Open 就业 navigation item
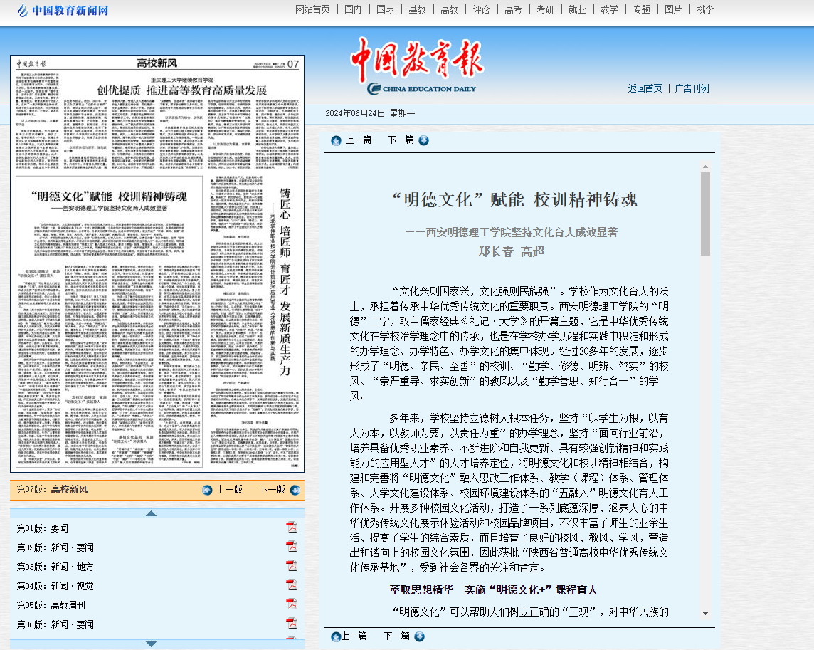 [577, 9]
